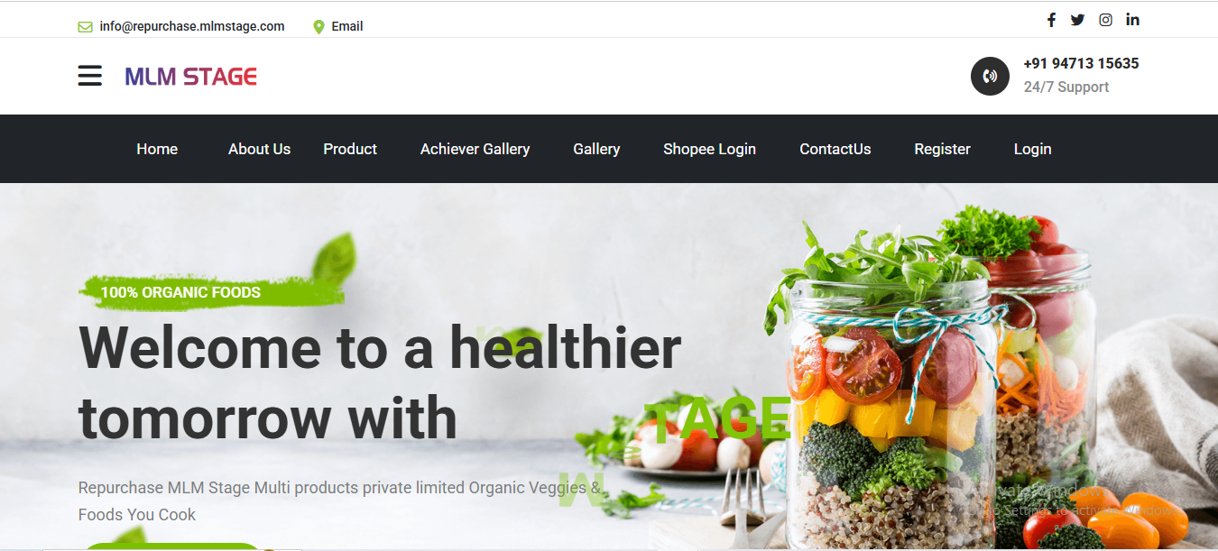Visit the Instagram icon link
Image resolution: width=1218 pixels, height=551 pixels.
tap(1105, 20)
